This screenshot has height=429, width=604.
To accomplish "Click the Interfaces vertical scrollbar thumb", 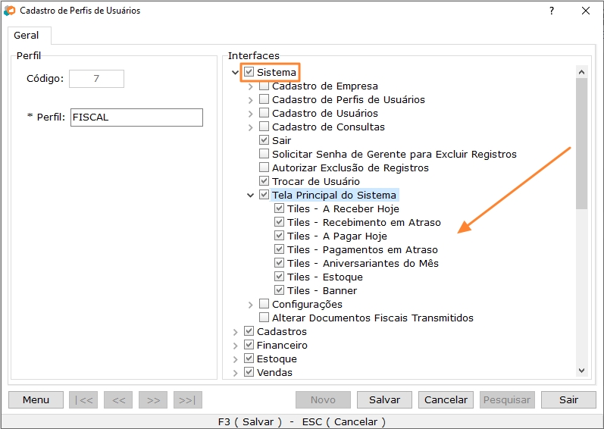I will pos(582,144).
